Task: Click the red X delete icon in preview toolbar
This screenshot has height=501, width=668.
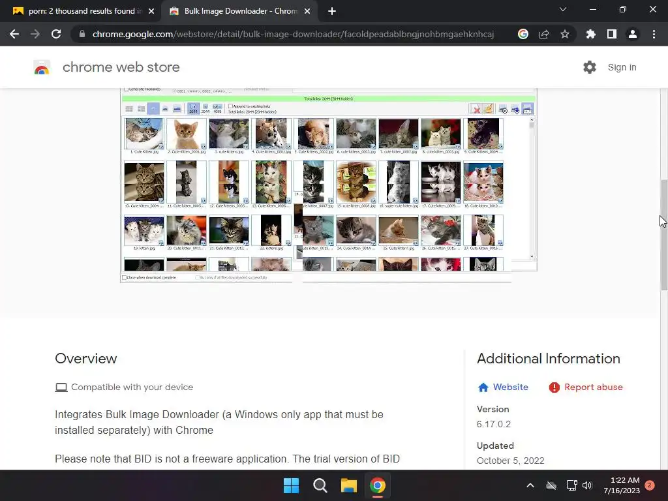Action: coord(476,109)
